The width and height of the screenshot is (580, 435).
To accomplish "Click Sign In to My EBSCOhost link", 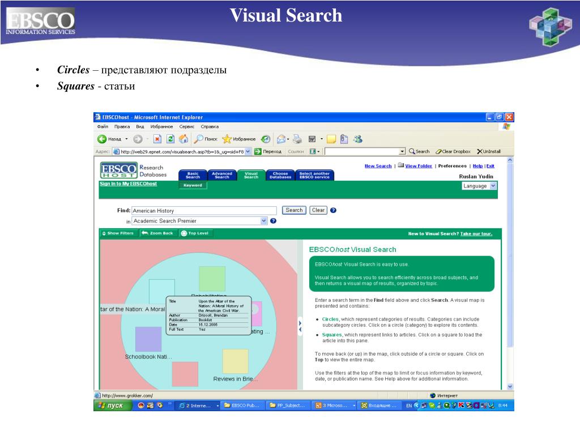I will pyautogui.click(x=129, y=184).
